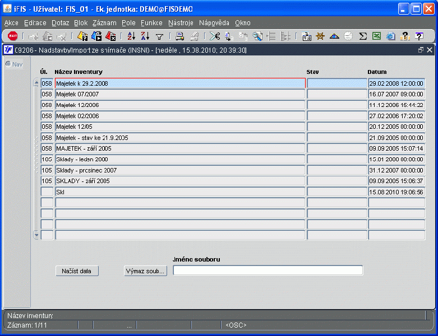Open the Okno menu

click(x=242, y=23)
